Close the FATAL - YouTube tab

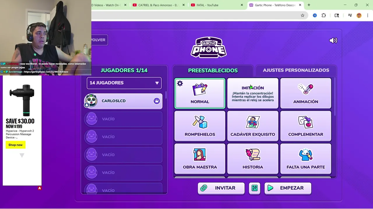coord(242,5)
